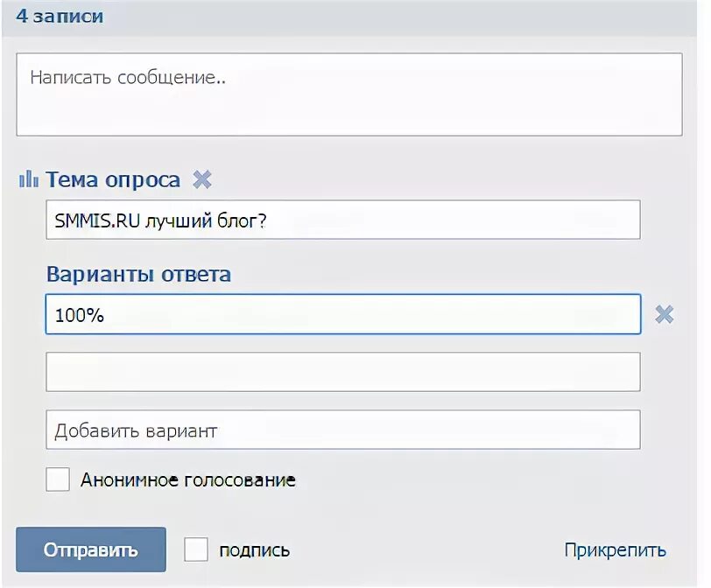Click the word SMMIS.RU inside the topic field
711x588 pixels.
pos(97,220)
